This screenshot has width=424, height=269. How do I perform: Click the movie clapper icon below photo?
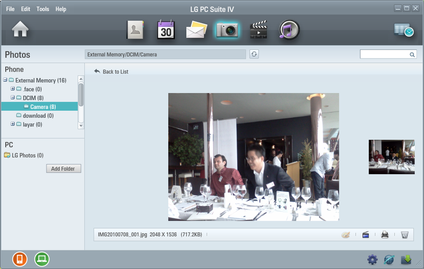coord(365,235)
